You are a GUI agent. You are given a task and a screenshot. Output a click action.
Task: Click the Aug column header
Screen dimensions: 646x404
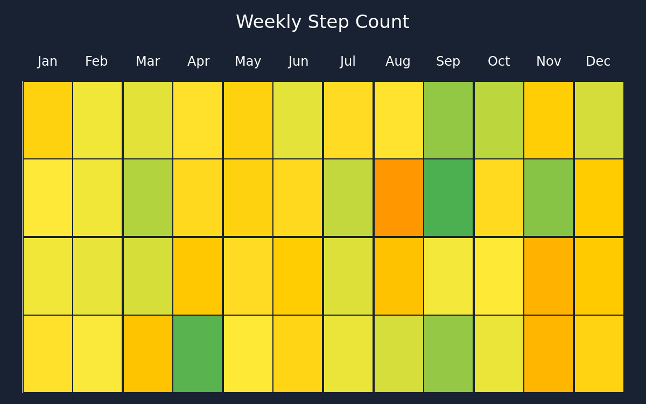(x=398, y=61)
